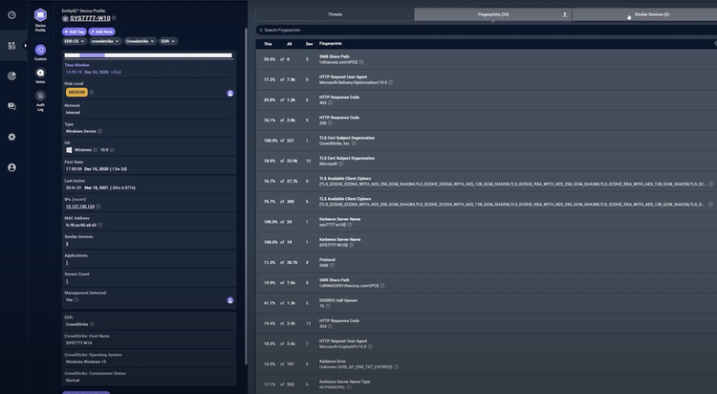Viewport: 717px width, 394px height.
Task: Select the TLS Cert Subject Organization Microsoft row
Action: (x=487, y=161)
